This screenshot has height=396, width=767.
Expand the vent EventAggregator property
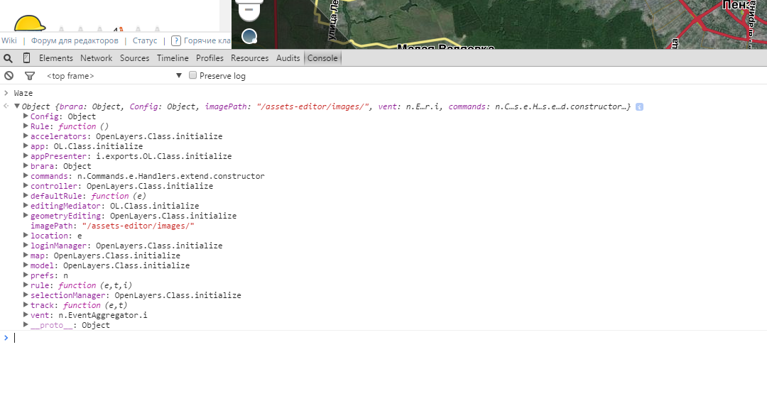(x=26, y=315)
